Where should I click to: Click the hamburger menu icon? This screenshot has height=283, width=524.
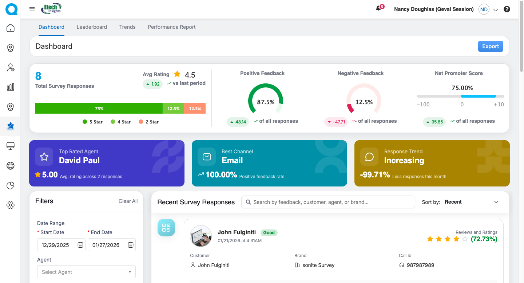[32, 9]
